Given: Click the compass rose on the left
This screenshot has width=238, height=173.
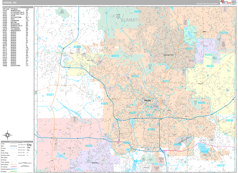Looking at the screenshot, I should pos(8,135).
